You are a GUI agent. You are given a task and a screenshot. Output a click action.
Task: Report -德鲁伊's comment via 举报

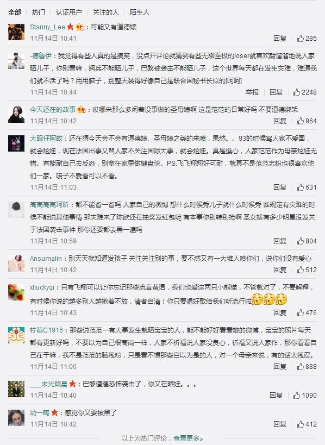(252, 92)
